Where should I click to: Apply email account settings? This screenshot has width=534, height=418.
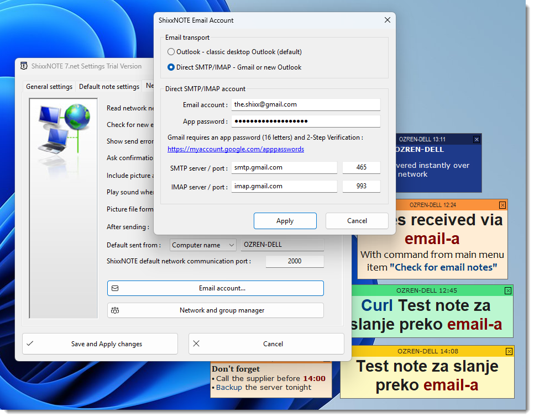pyautogui.click(x=285, y=221)
